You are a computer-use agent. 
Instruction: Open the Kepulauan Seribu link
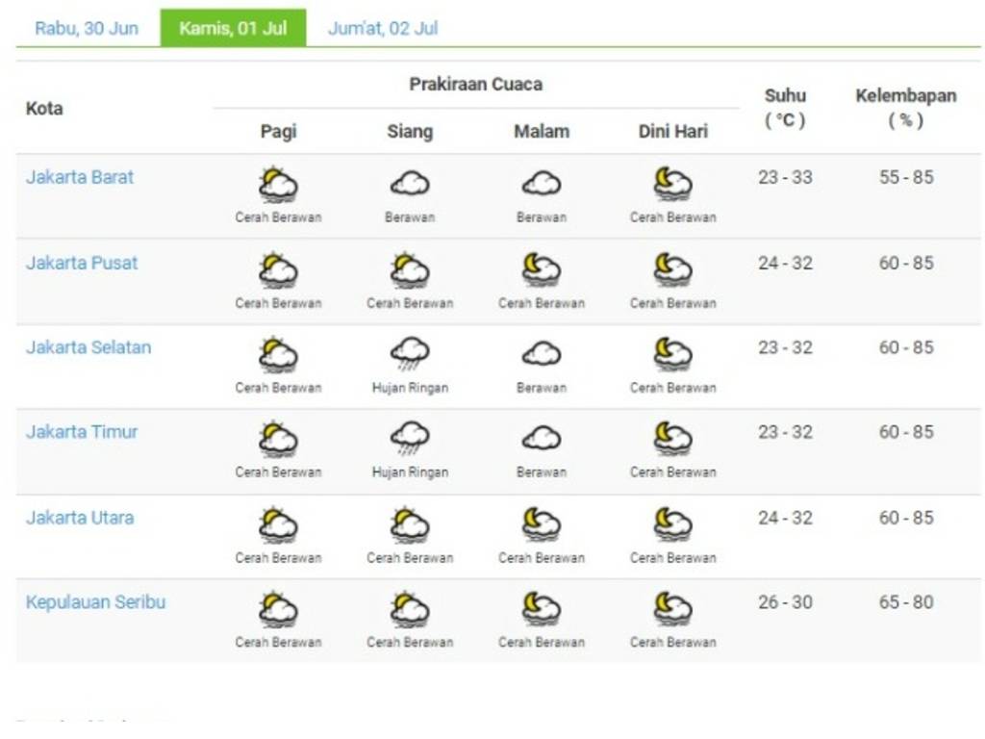tap(95, 602)
